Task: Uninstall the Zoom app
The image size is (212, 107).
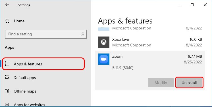Action: click(x=189, y=82)
